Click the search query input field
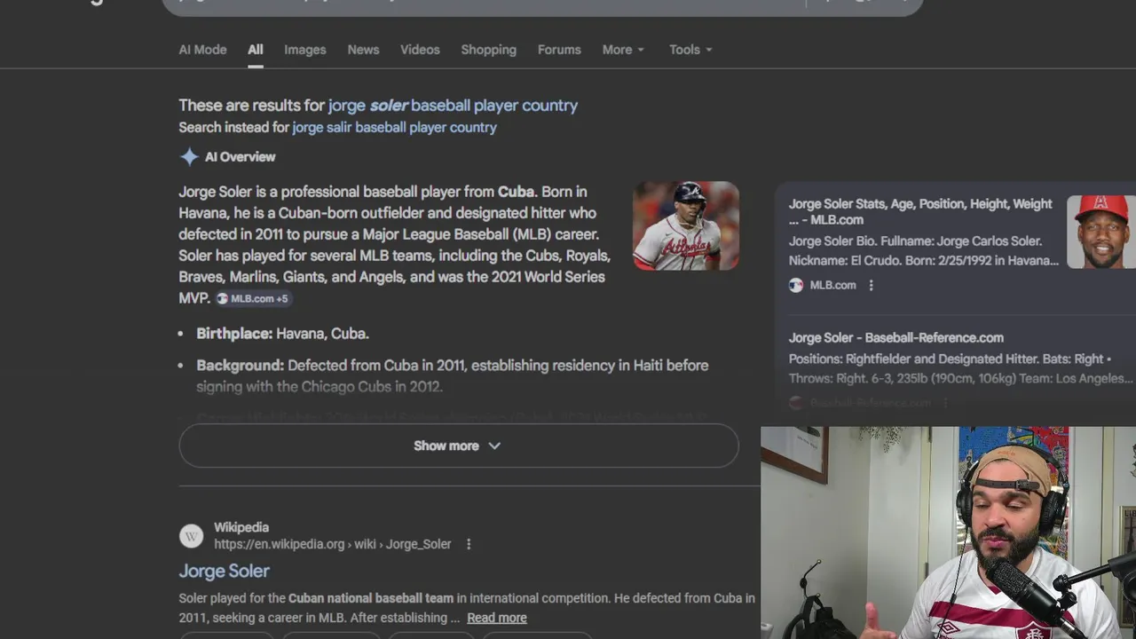Screen dimensions: 1136x639 (484, 4)
